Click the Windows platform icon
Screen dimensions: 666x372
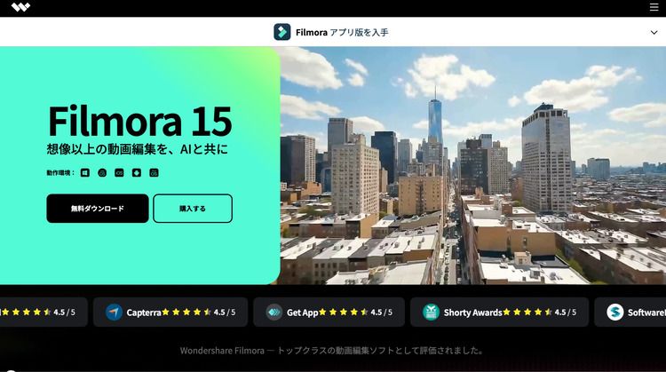click(85, 173)
